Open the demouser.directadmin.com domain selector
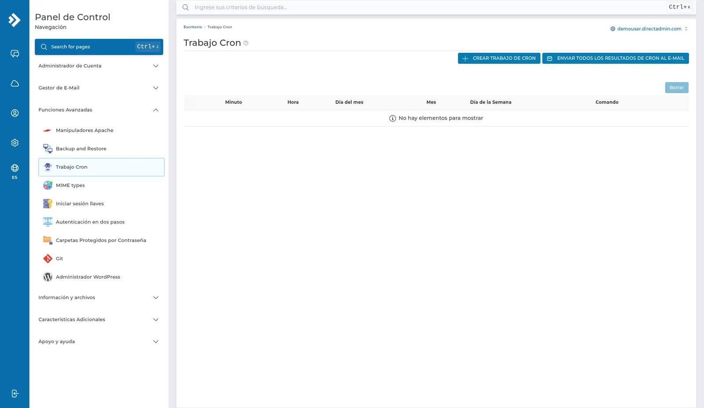 (x=649, y=29)
